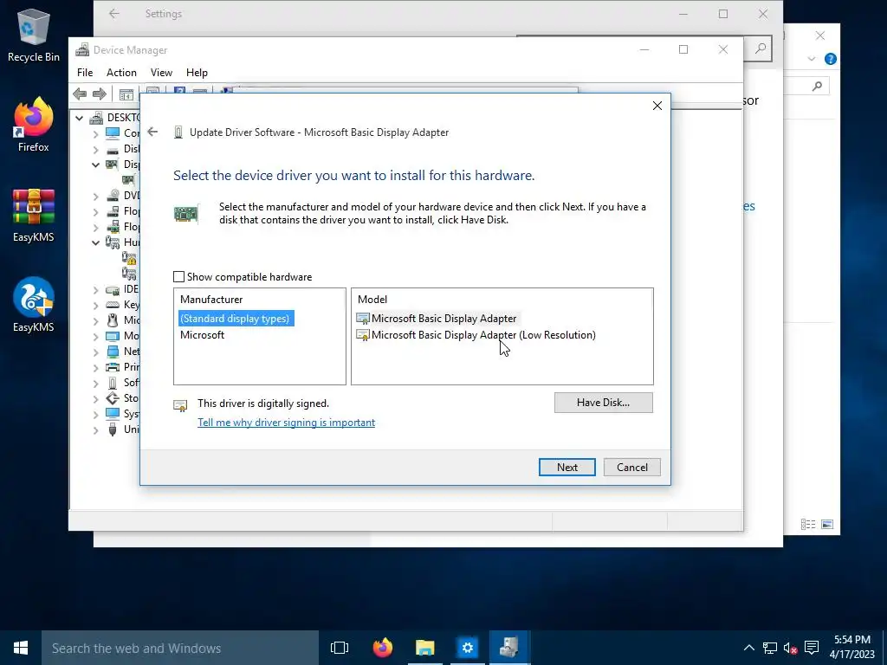
Task: Select '(Standard display types)' manufacturer
Action: click(x=235, y=319)
